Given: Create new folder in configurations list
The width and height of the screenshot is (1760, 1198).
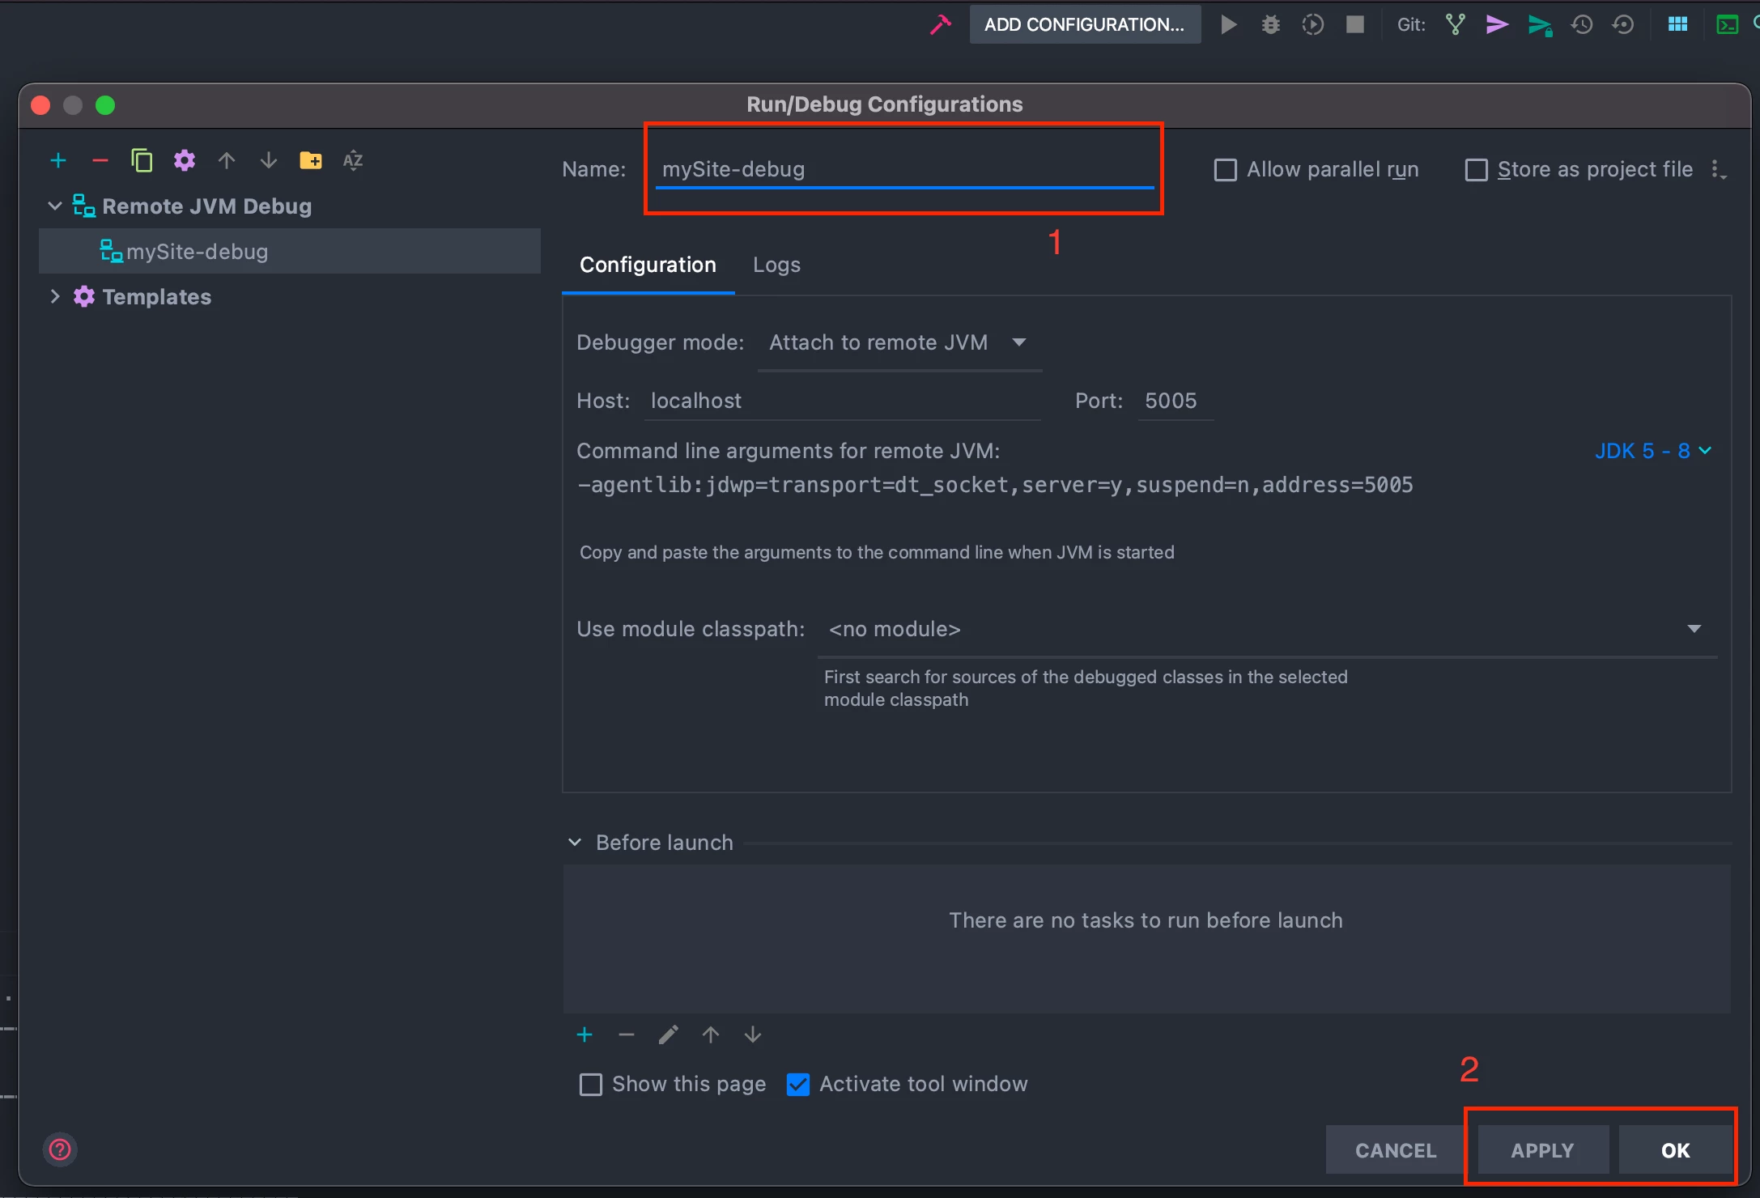Looking at the screenshot, I should coord(310,160).
